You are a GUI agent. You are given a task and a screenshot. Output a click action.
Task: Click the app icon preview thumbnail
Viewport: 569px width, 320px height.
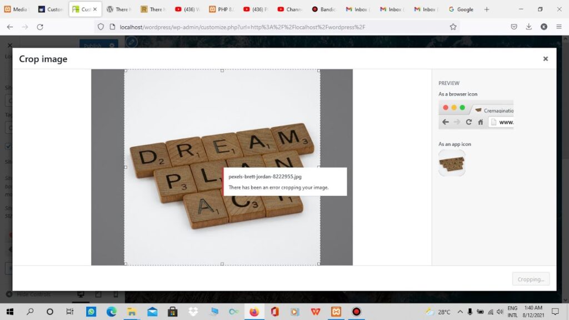(452, 163)
